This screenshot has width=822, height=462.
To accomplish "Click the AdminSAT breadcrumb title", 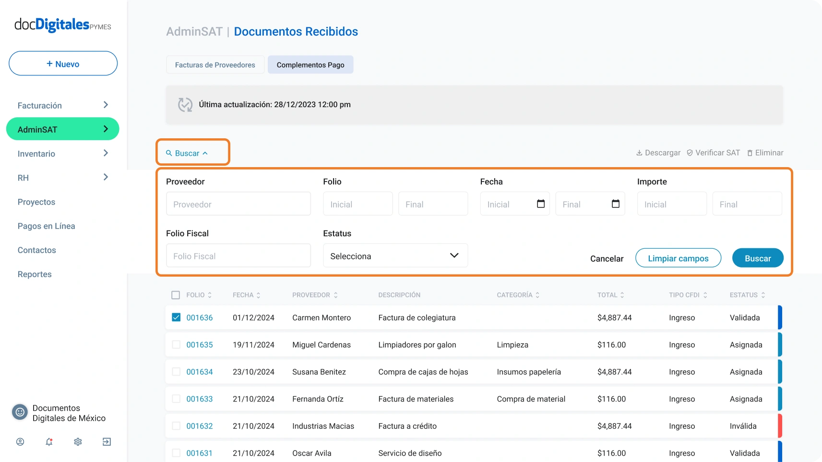I will [194, 32].
